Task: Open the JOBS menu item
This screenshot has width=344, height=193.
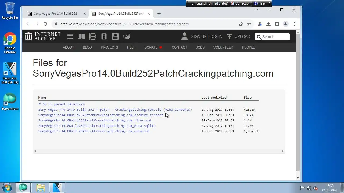Action: point(200,47)
